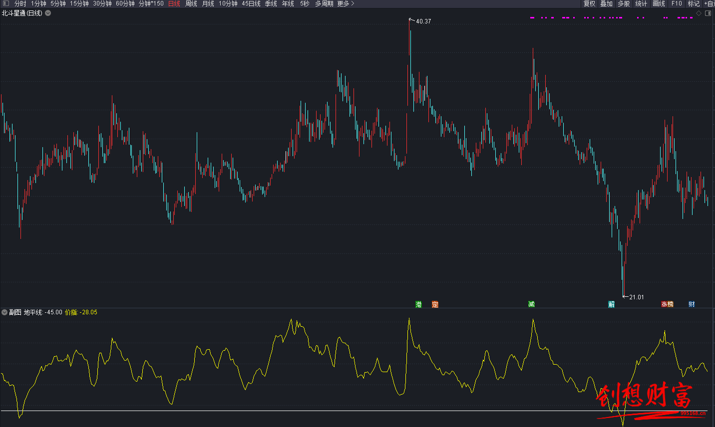Open 多周期 multi-period view
Image resolution: width=715 pixels, height=427 pixels.
tap(324, 3)
